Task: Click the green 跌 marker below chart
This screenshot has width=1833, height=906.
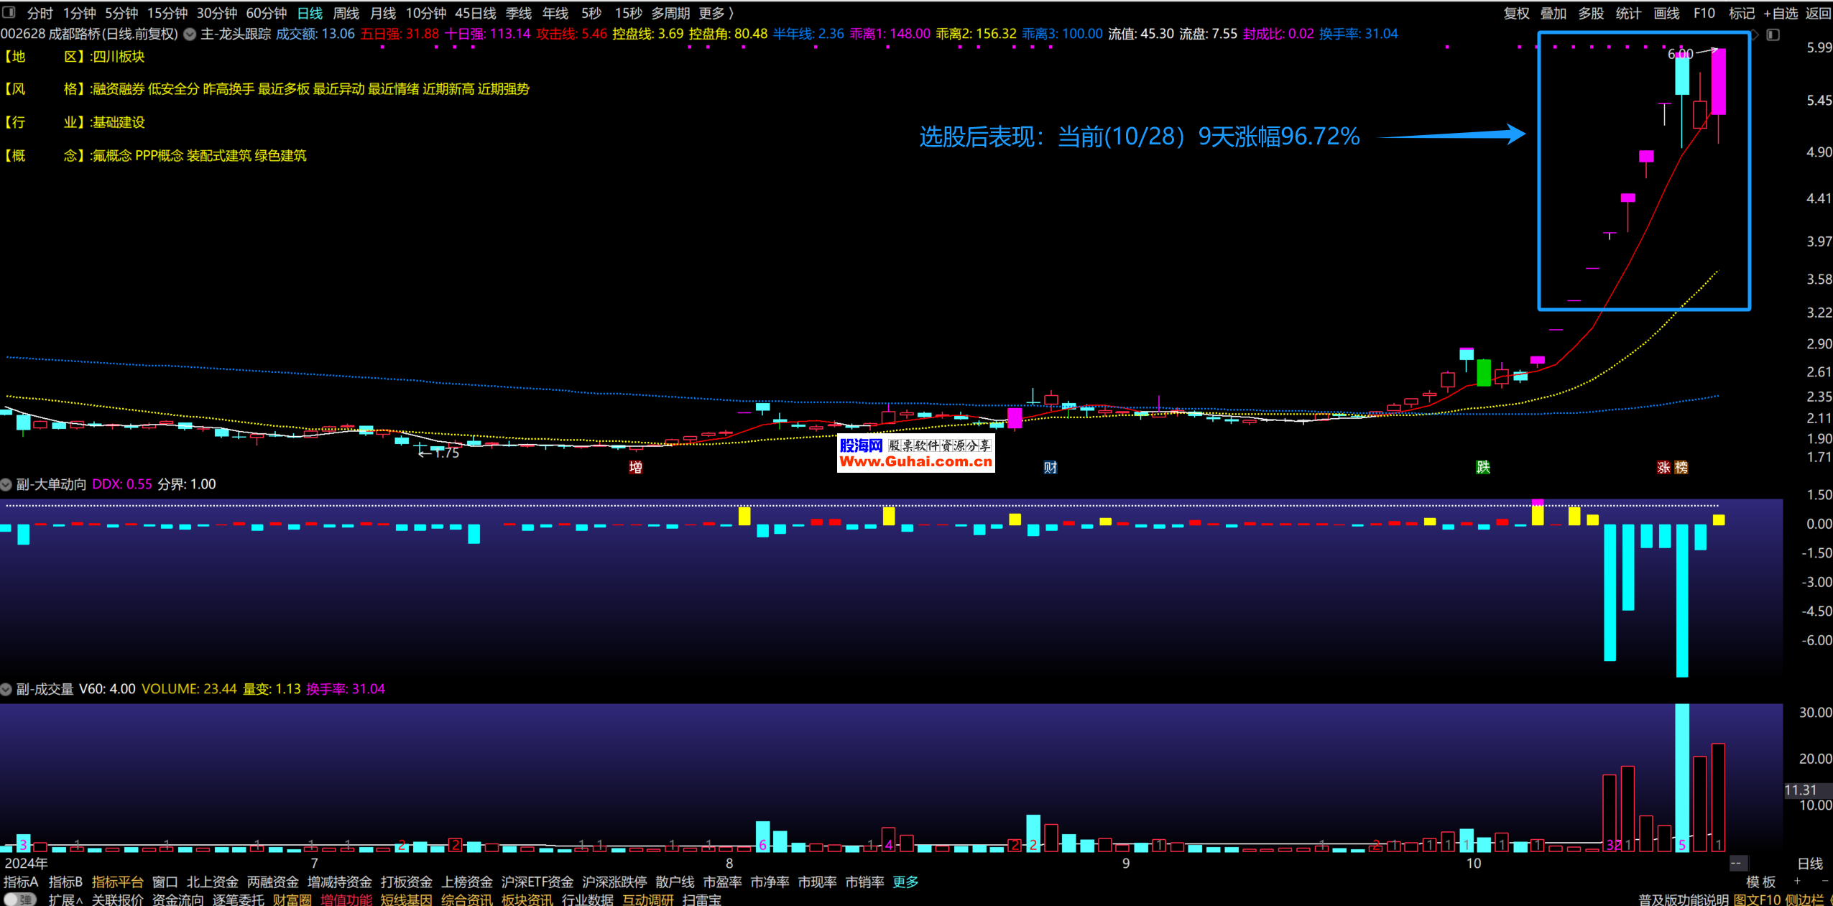Action: tap(1483, 468)
